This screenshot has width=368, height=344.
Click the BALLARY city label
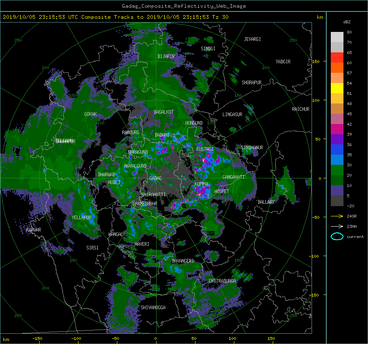click(266, 202)
